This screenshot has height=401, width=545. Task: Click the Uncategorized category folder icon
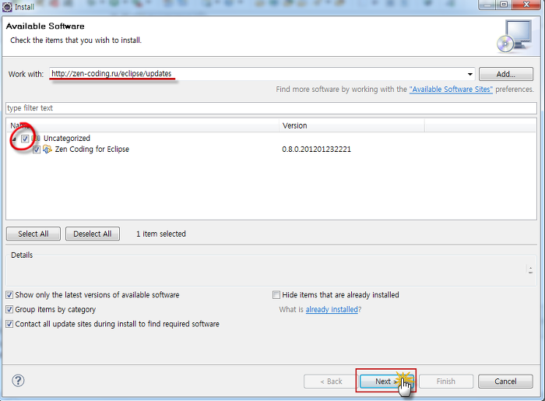(36, 139)
